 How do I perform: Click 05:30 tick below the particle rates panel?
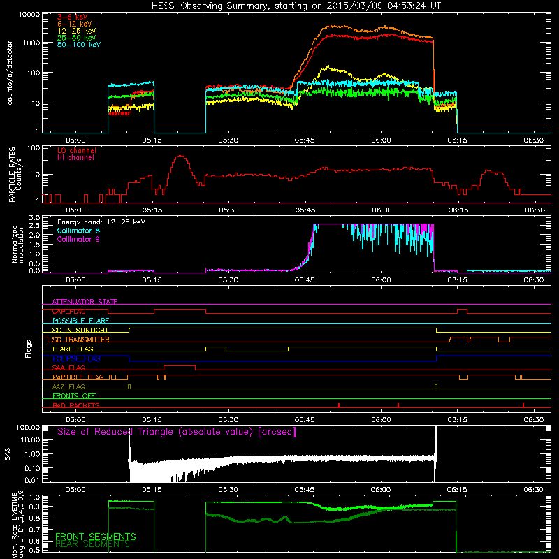click(x=228, y=210)
